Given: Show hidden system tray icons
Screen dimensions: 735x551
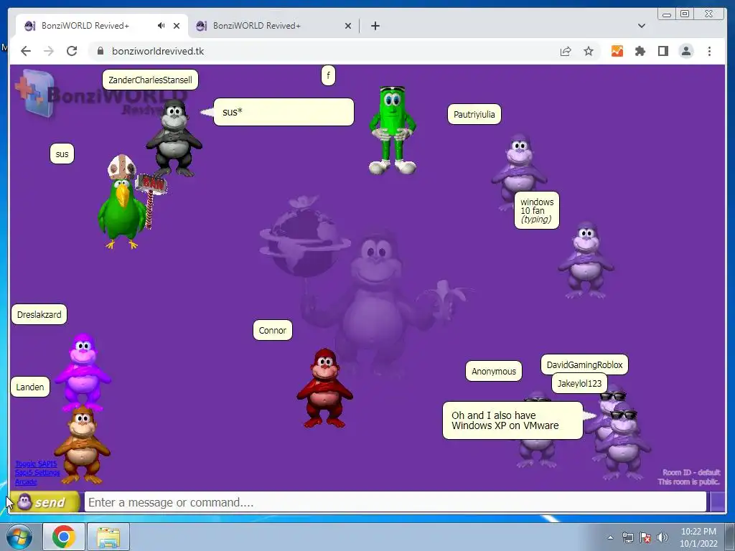Looking at the screenshot, I should pyautogui.click(x=610, y=537).
